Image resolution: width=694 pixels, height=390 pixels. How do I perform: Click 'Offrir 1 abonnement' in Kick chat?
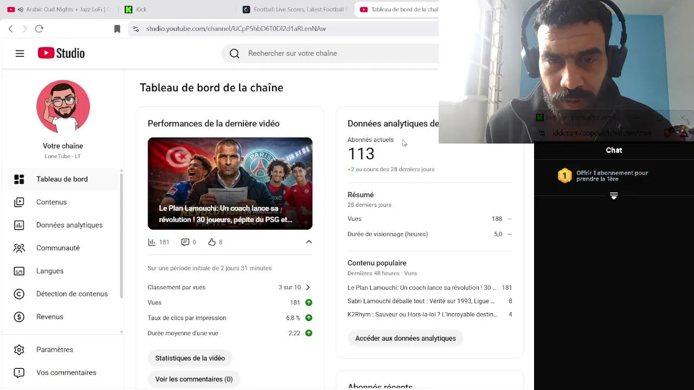pyautogui.click(x=612, y=176)
